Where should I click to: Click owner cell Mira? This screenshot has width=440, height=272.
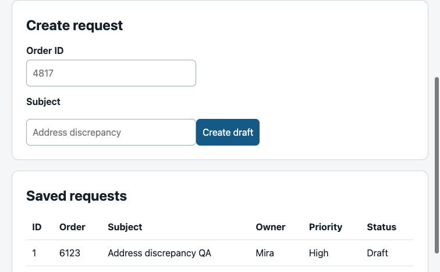click(265, 253)
